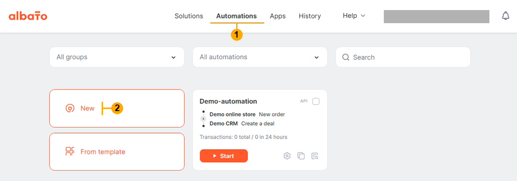Viewport: 517px width, 181px height.
Task: Open the Demo-automation title
Action: [x=228, y=101]
